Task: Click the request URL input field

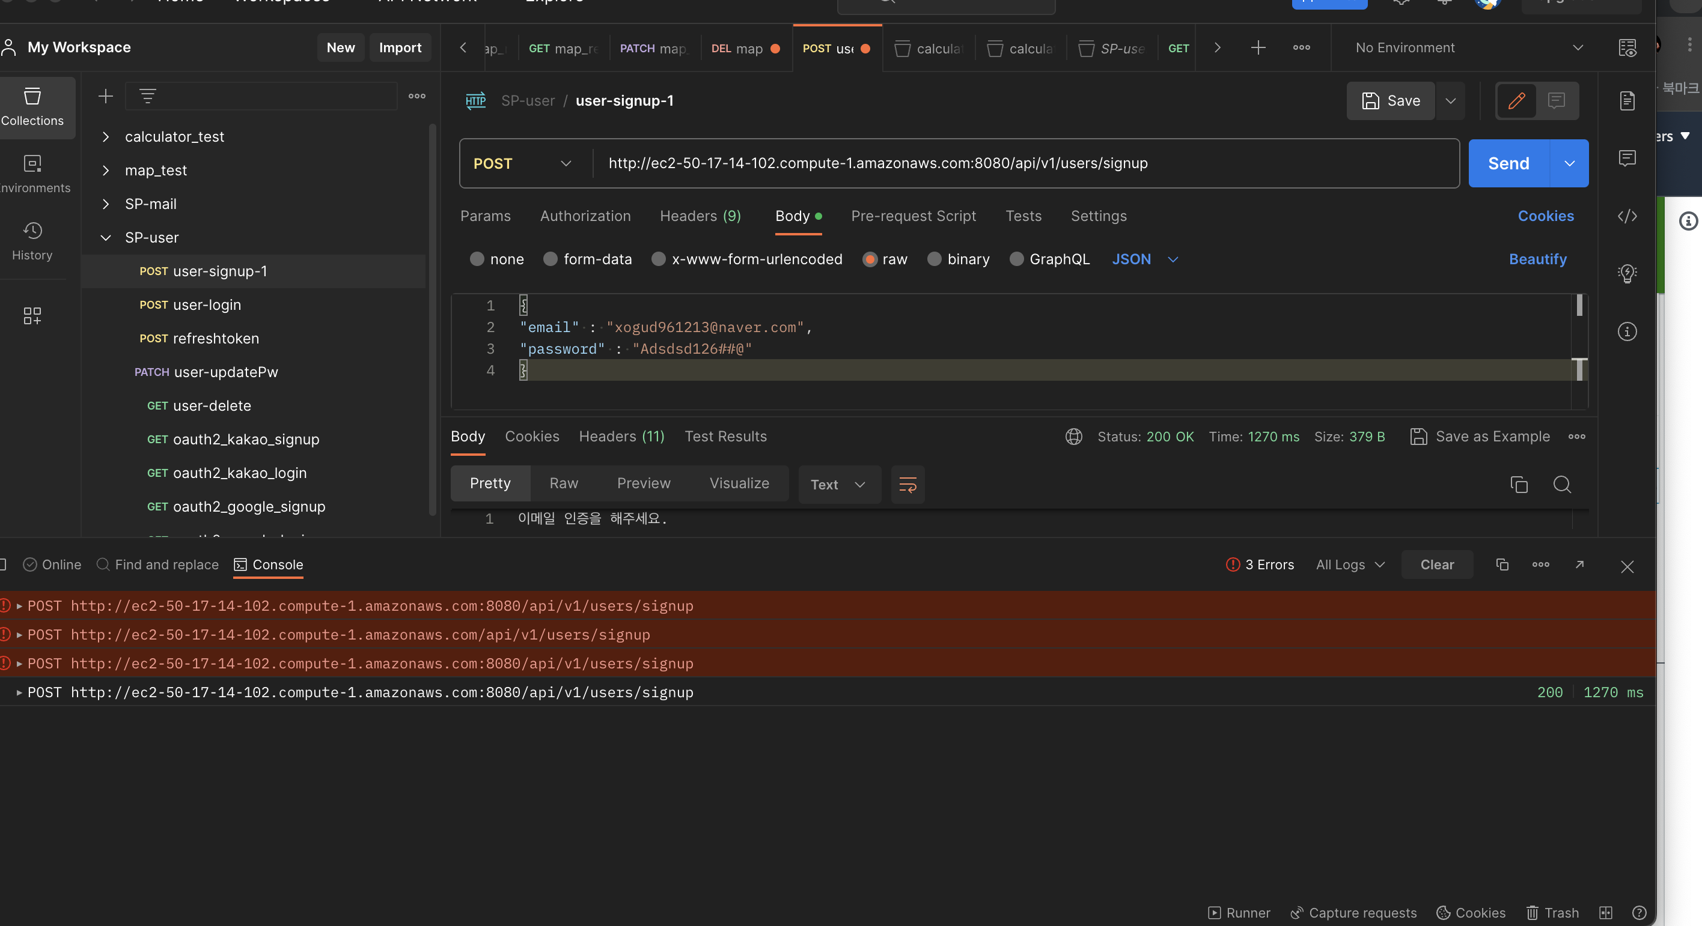Action: pos(991,163)
